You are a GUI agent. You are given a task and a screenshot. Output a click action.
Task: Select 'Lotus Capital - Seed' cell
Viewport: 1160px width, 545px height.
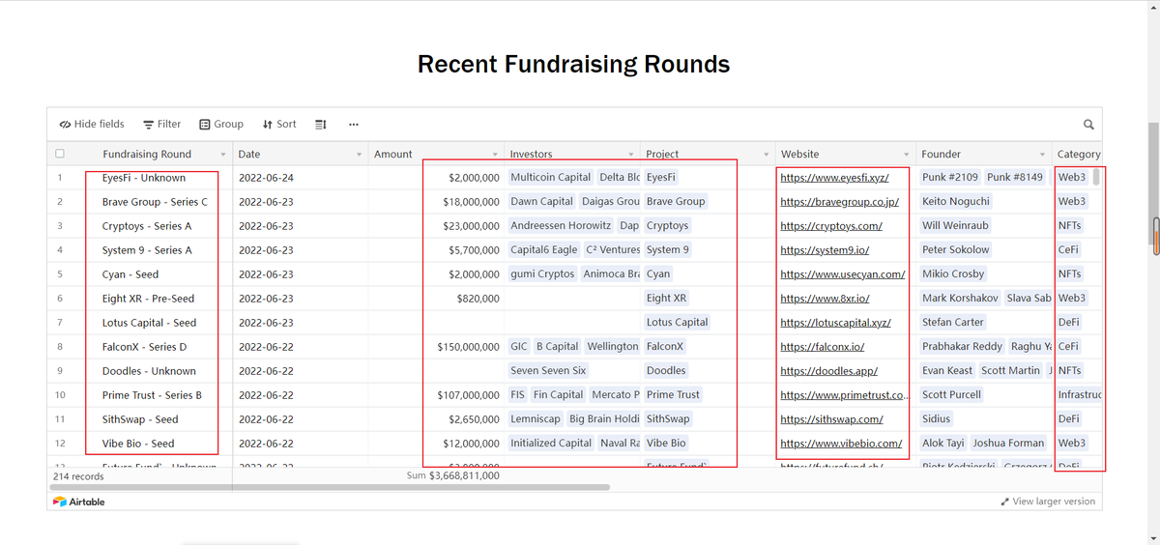(x=149, y=323)
